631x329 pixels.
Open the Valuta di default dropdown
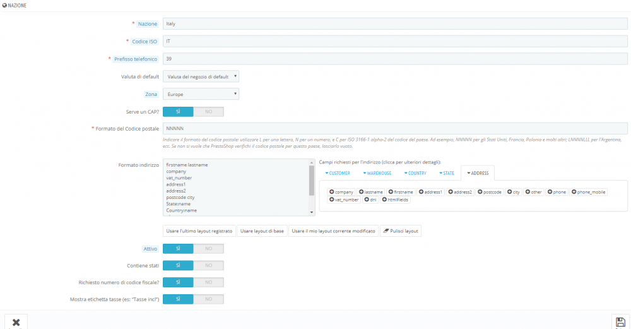tap(201, 76)
